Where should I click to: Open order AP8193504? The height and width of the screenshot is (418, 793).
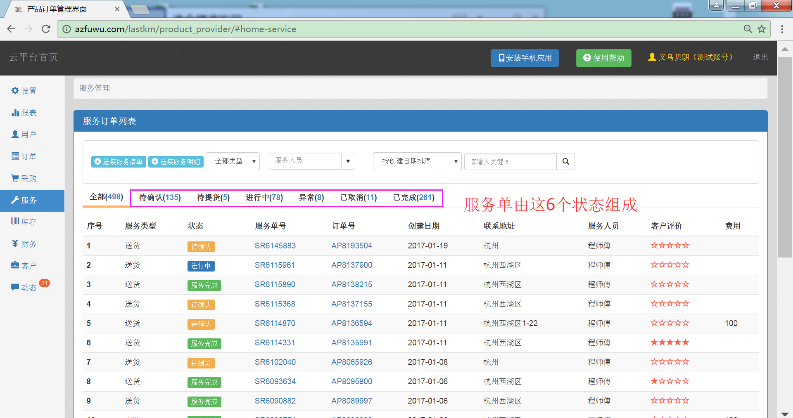pos(351,246)
